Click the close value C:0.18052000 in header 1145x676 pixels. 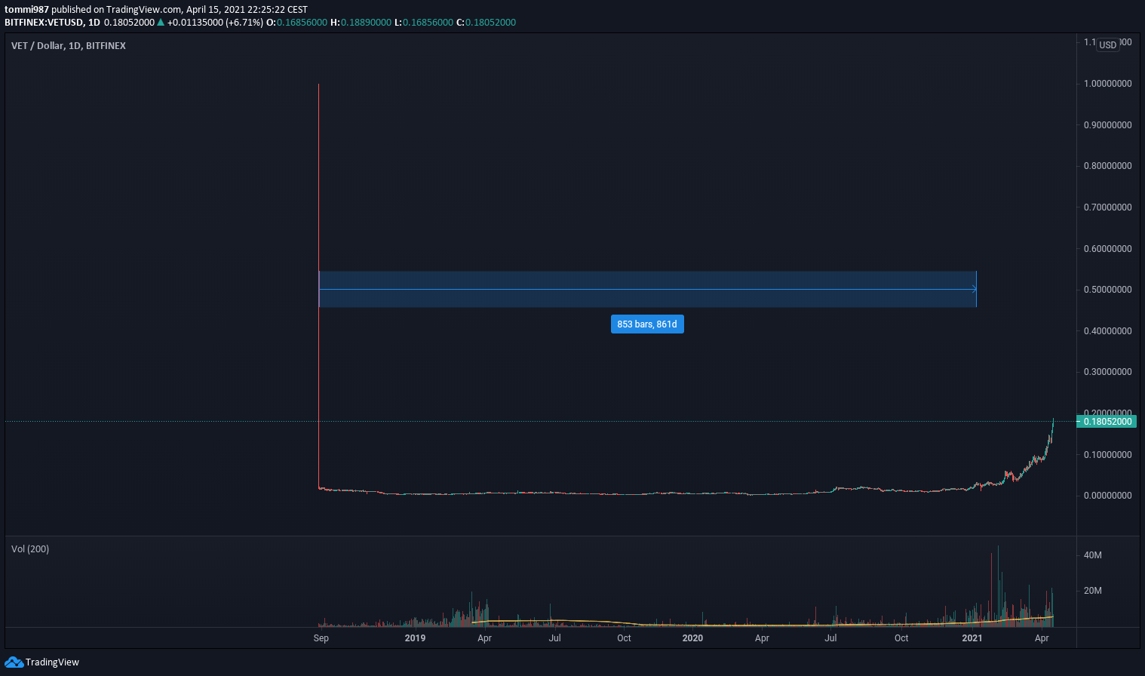click(x=486, y=23)
